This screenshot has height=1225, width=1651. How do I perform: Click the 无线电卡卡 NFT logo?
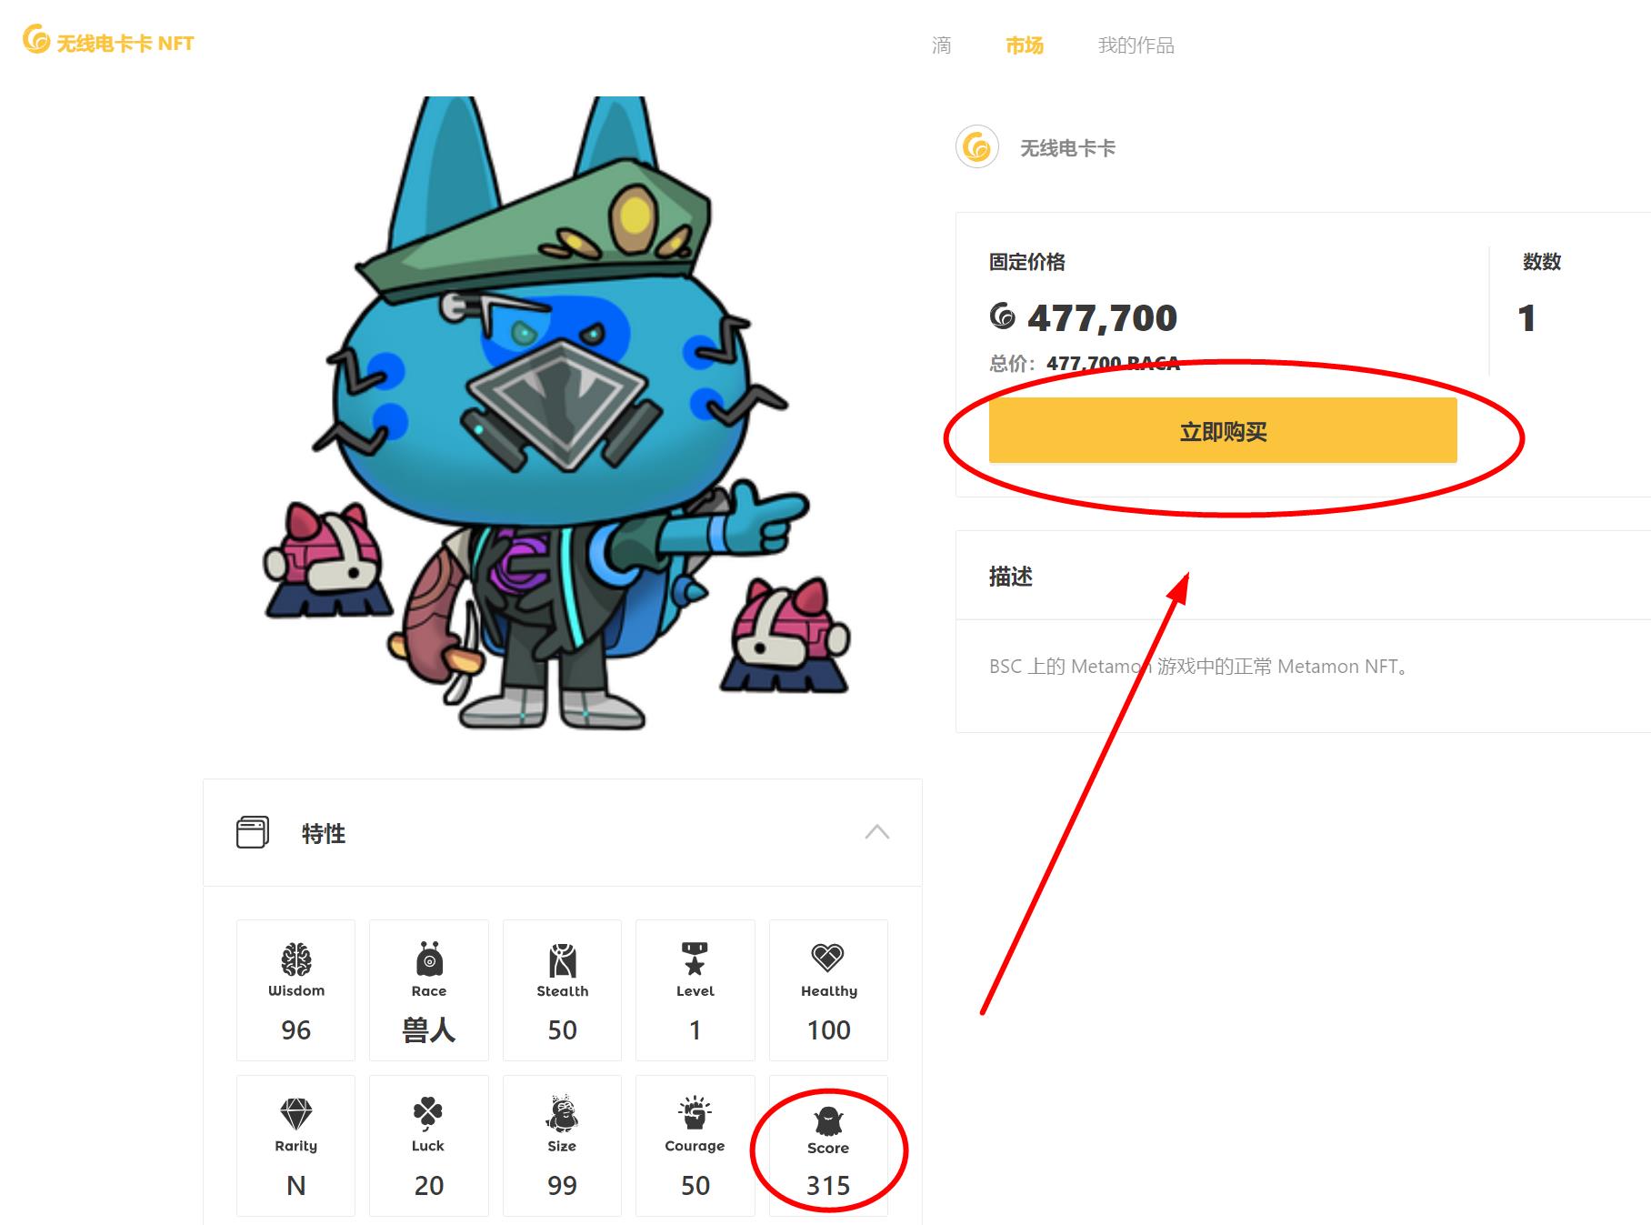coord(108,42)
